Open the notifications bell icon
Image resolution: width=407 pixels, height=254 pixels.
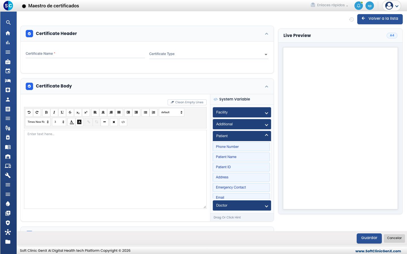pyautogui.click(x=359, y=6)
